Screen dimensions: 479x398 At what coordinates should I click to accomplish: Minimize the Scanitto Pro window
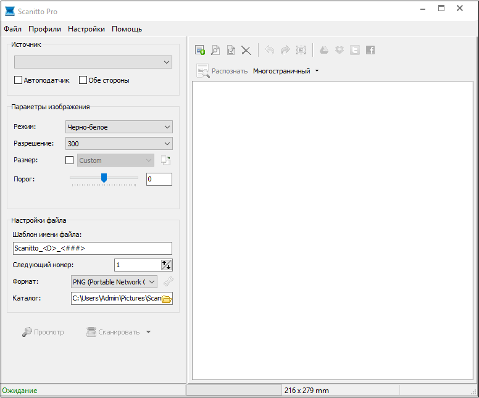point(423,8)
